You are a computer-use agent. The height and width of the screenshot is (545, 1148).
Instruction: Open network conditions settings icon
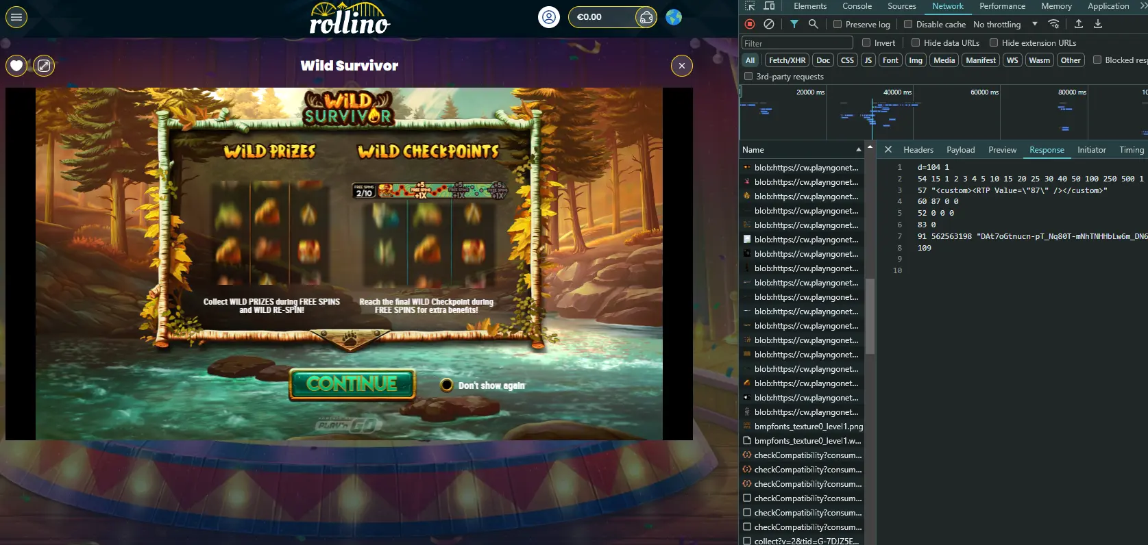1054,24
